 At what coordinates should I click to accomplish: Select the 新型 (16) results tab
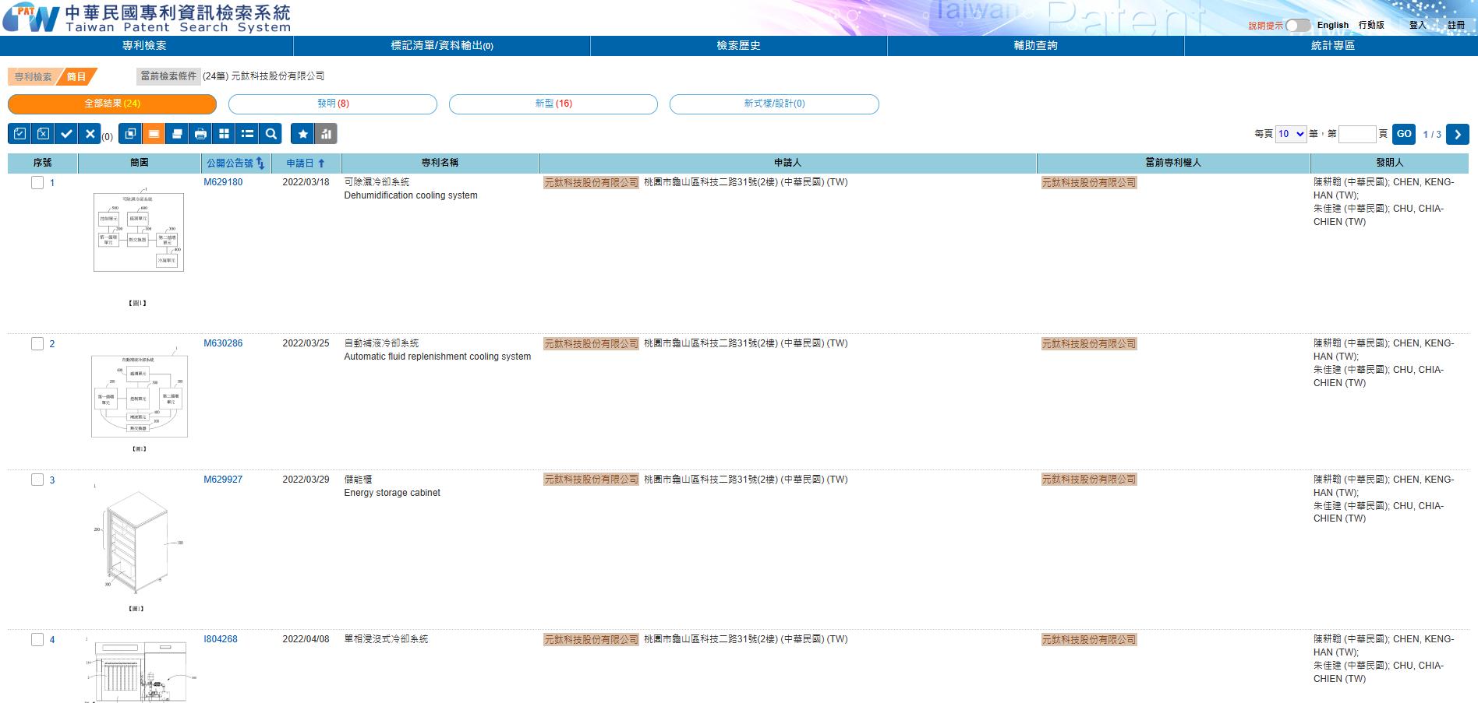point(553,104)
